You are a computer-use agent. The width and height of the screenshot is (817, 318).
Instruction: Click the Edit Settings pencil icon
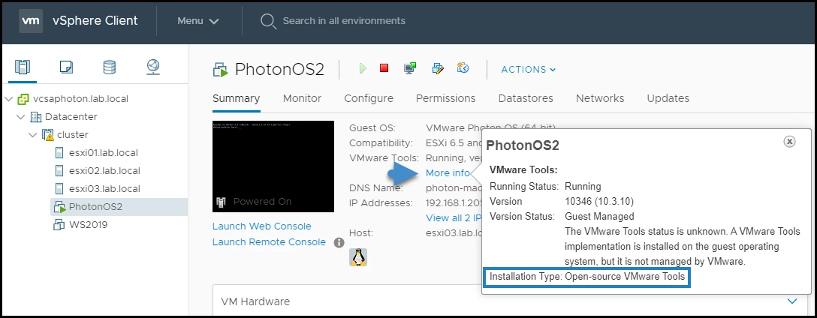pos(438,69)
